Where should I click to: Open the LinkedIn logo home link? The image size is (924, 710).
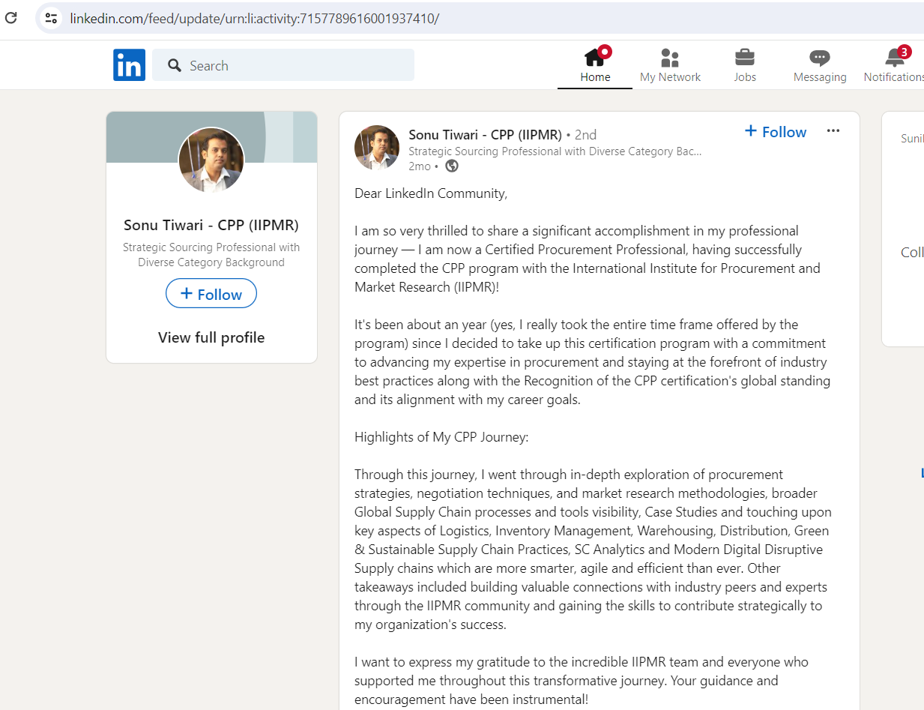tap(129, 65)
